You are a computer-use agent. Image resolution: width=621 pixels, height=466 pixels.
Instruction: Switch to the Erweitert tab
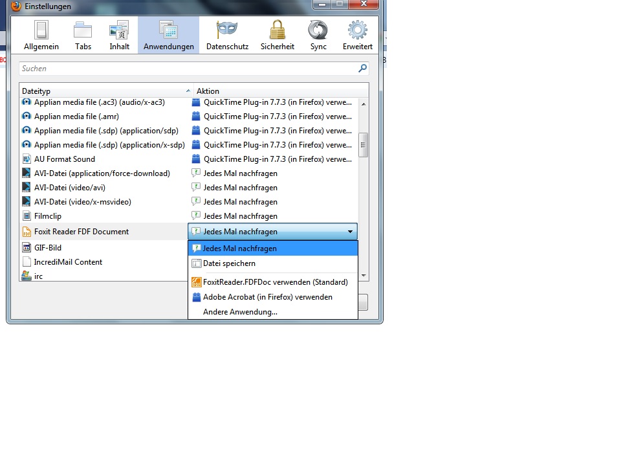(x=358, y=35)
